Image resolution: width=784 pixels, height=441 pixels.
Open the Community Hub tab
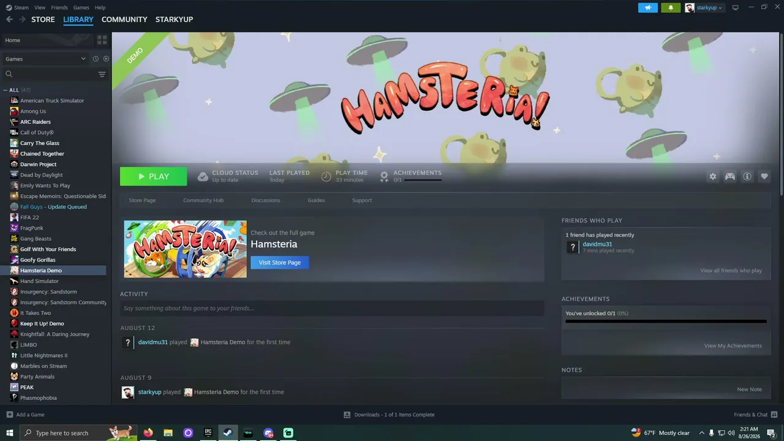[203, 200]
